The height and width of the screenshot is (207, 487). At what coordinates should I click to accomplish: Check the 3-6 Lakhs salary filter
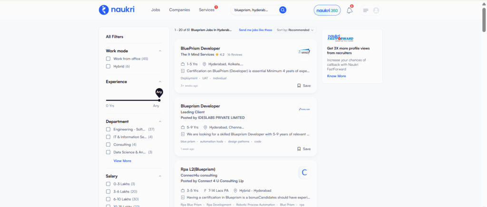point(108,191)
